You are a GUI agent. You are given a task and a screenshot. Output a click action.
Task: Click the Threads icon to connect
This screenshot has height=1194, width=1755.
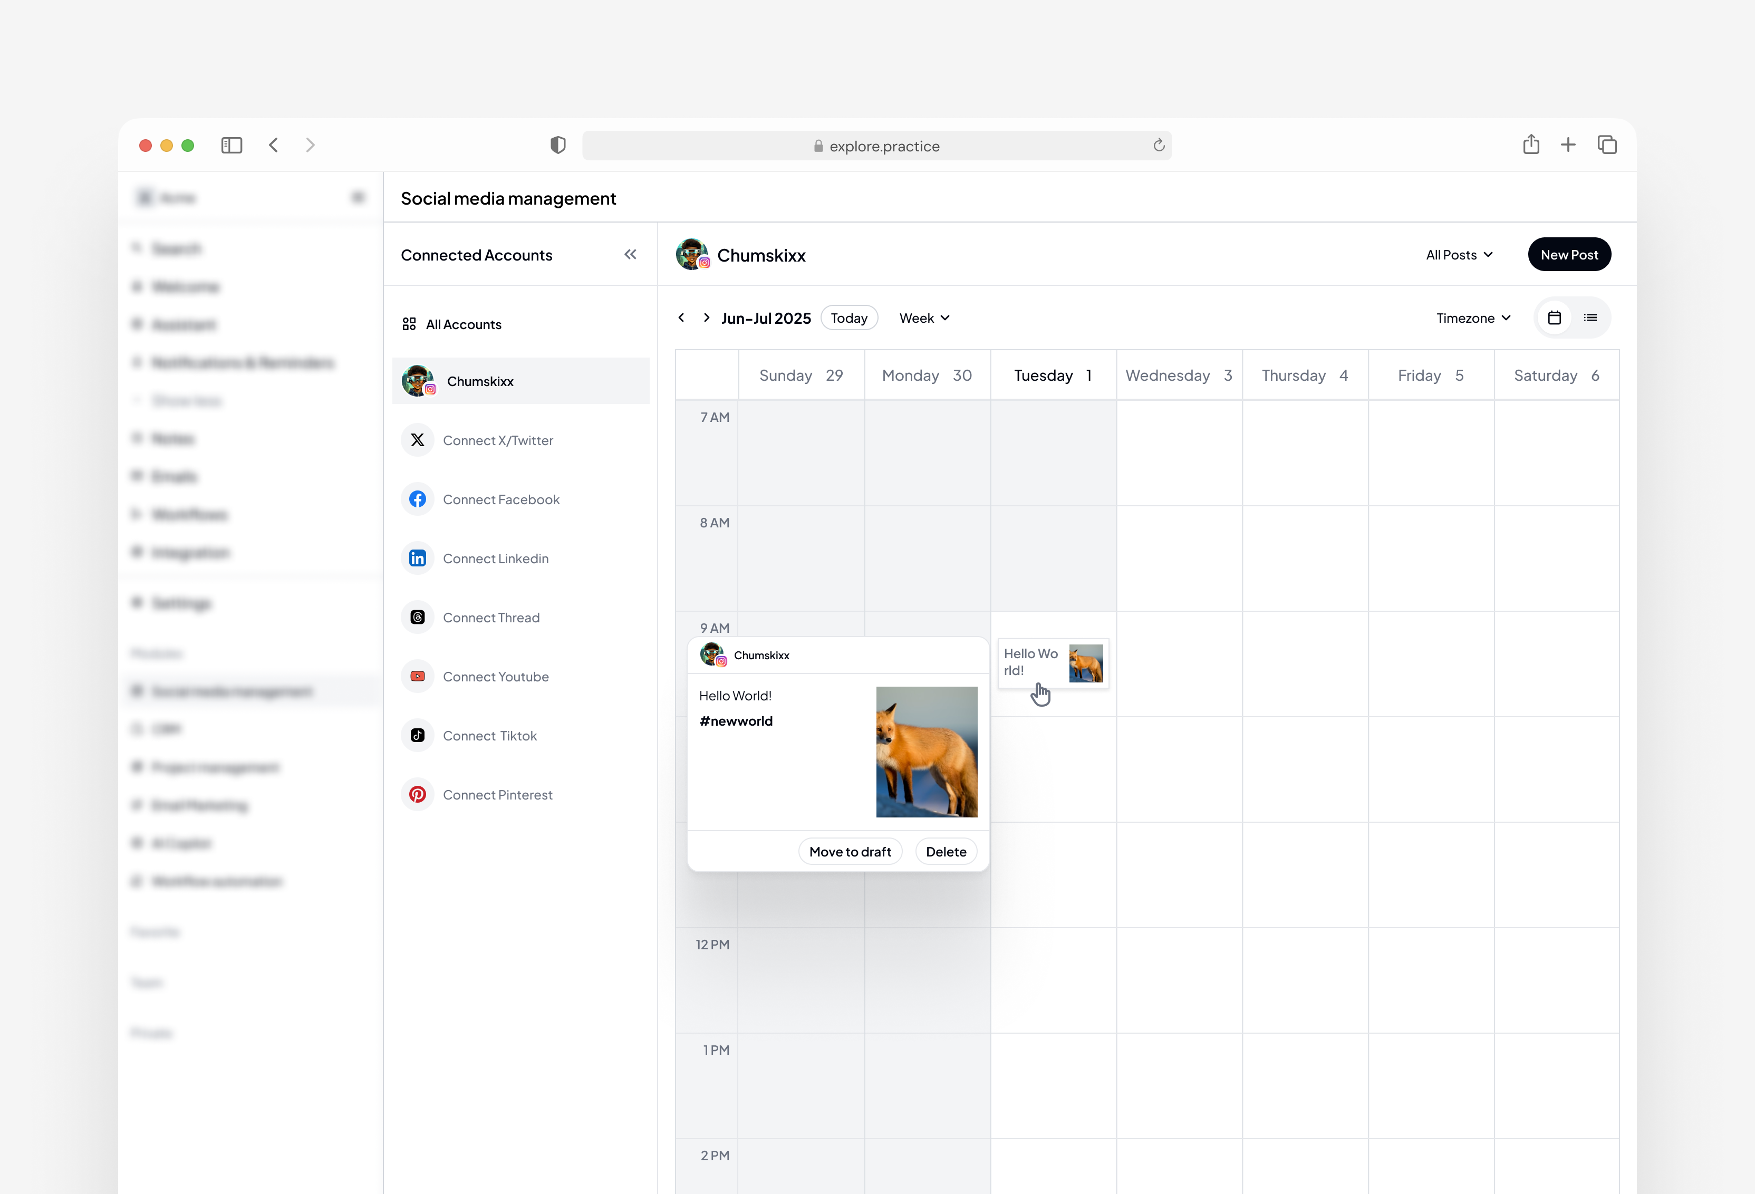(418, 617)
